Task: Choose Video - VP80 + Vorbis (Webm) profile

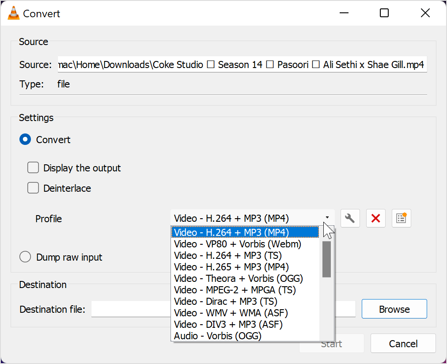Action: [x=238, y=244]
